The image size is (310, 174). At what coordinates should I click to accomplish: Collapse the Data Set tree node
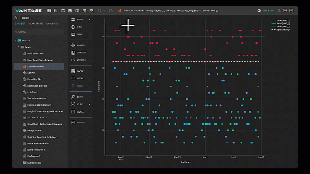pos(15,41)
